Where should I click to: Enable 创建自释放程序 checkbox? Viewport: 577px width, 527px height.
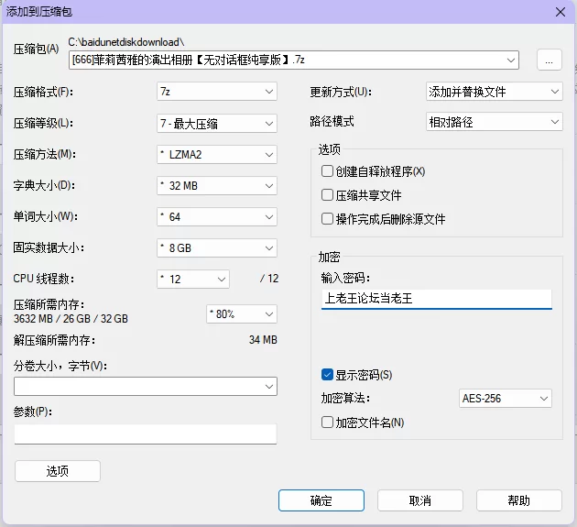coord(327,171)
